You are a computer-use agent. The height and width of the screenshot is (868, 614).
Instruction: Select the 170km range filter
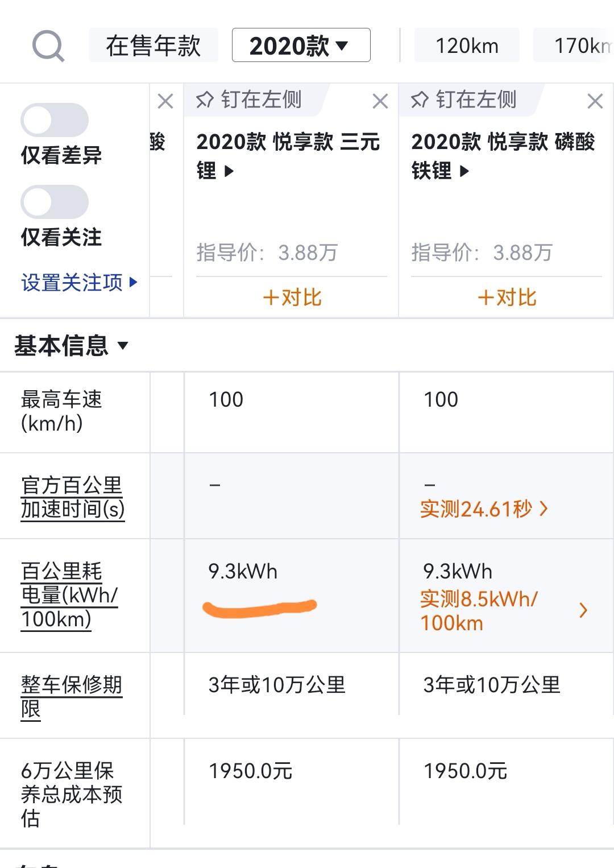pos(574,45)
